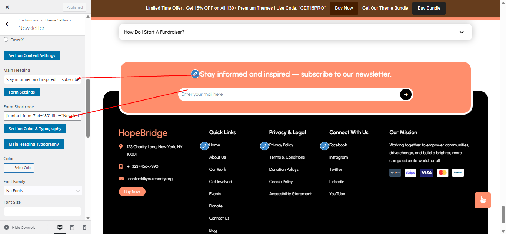Open the Font Family dropdown
This screenshot has width=506, height=234.
point(42,190)
